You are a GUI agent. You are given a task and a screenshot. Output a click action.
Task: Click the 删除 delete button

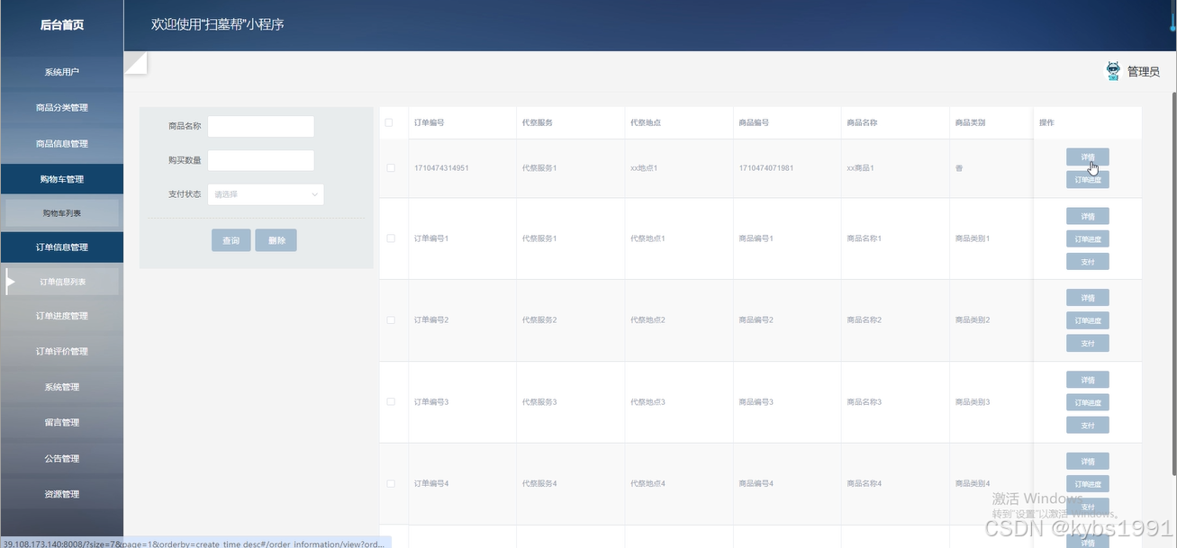tap(276, 240)
